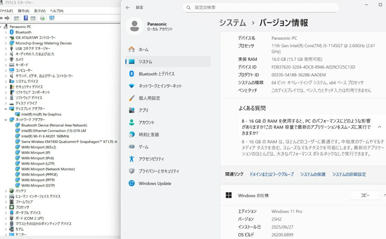The image size is (386, 239).
Task: Open アクセシビリティ settings section
Action: [x=151, y=159]
